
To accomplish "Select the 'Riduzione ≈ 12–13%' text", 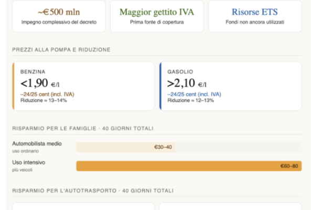I will [x=191, y=100].
